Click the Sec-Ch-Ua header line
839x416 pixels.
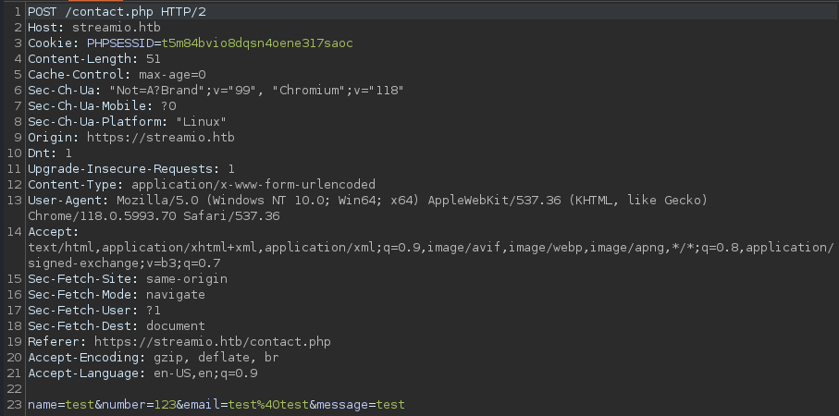pyautogui.click(x=216, y=91)
